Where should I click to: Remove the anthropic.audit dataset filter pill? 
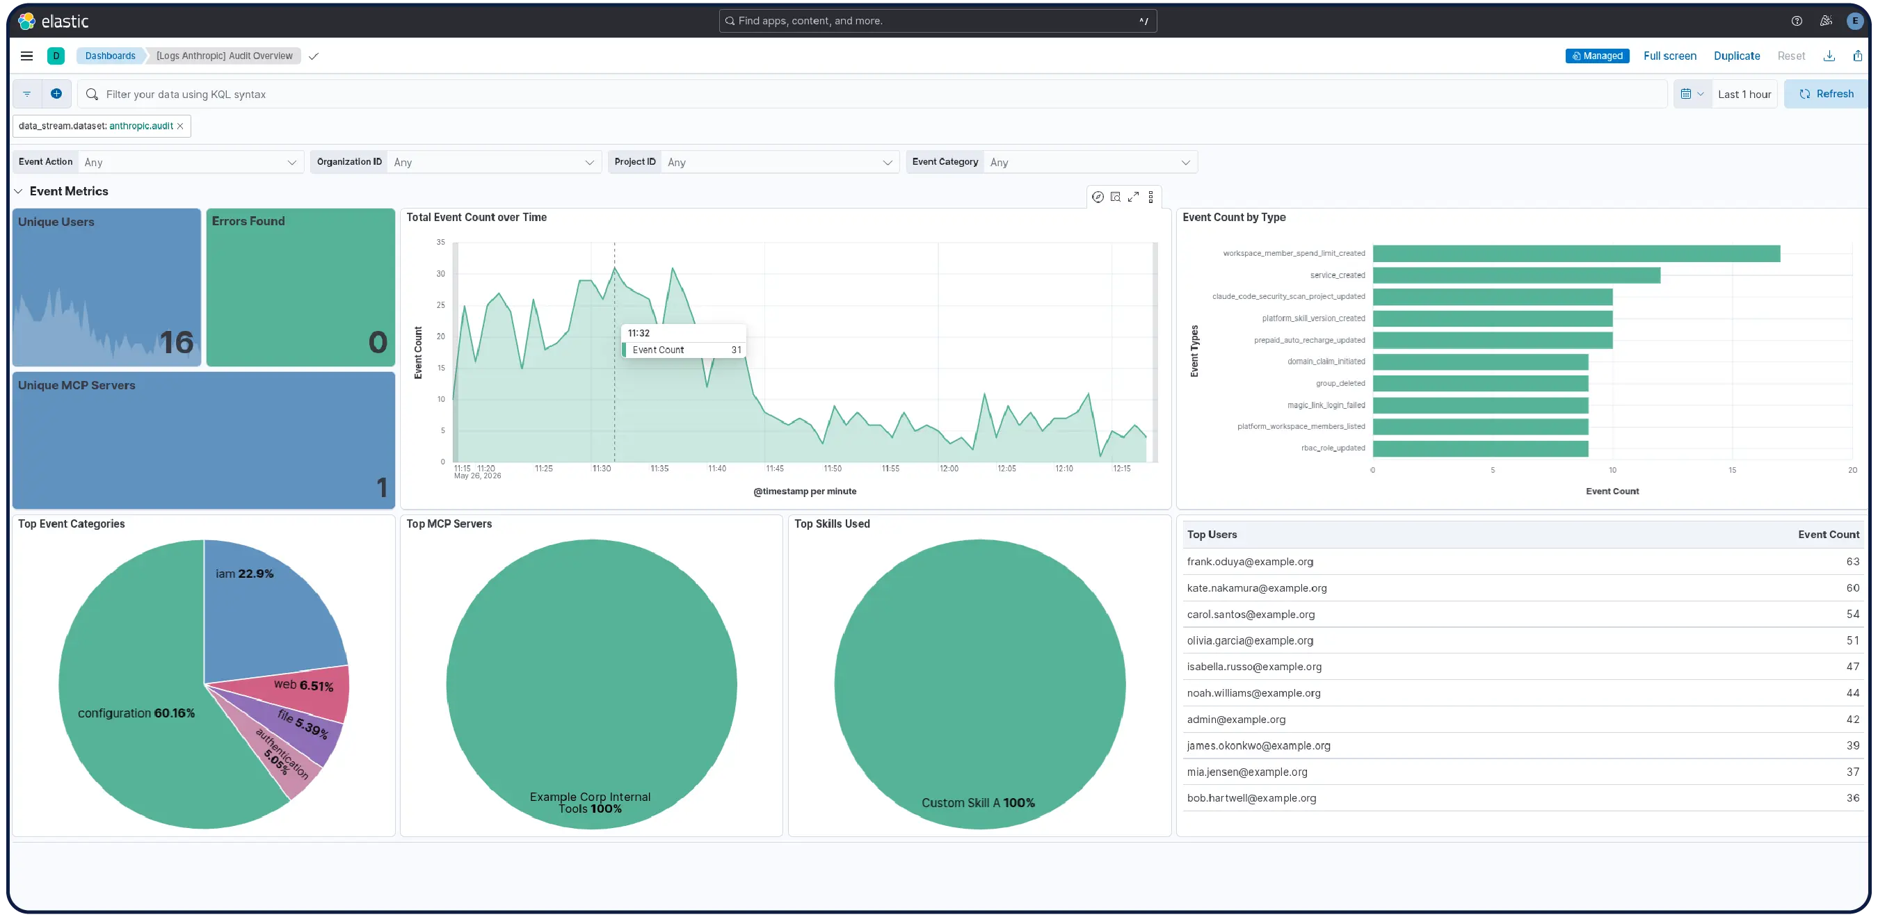[x=180, y=126]
